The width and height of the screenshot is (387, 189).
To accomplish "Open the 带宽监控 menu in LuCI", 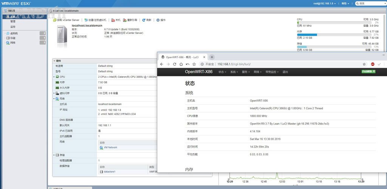I will point(272,72).
